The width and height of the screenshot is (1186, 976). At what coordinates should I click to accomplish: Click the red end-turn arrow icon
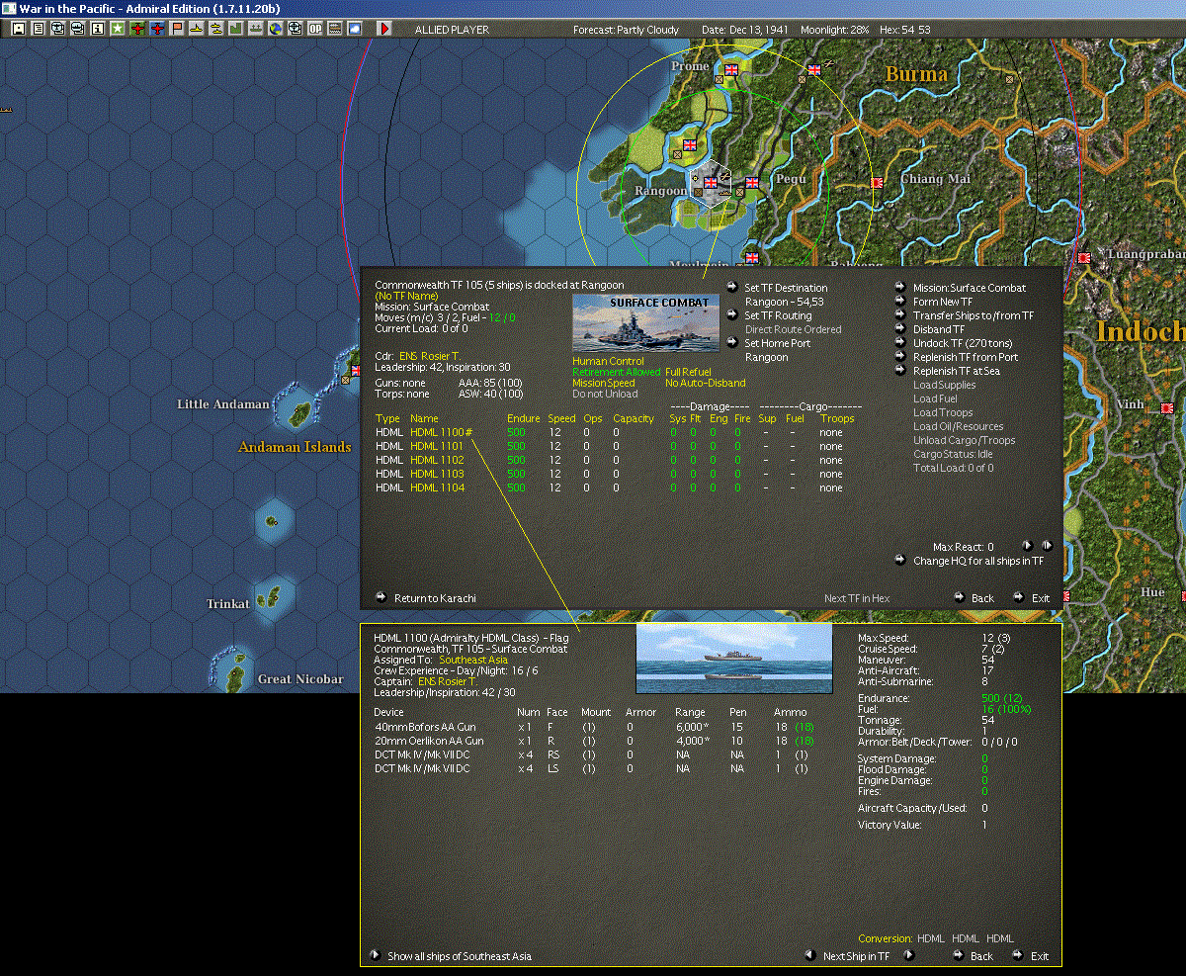[383, 29]
